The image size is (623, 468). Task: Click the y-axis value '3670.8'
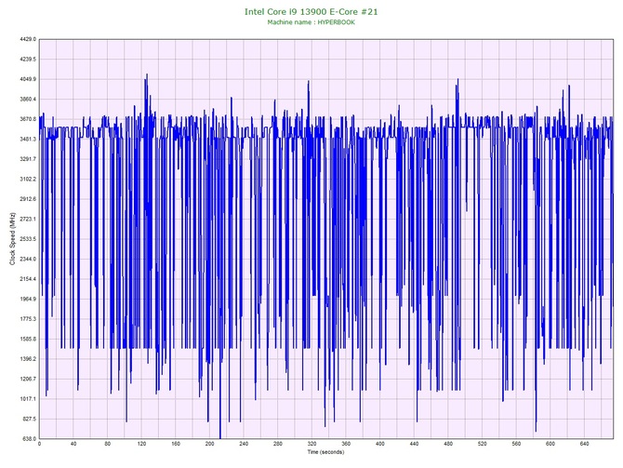(28, 119)
